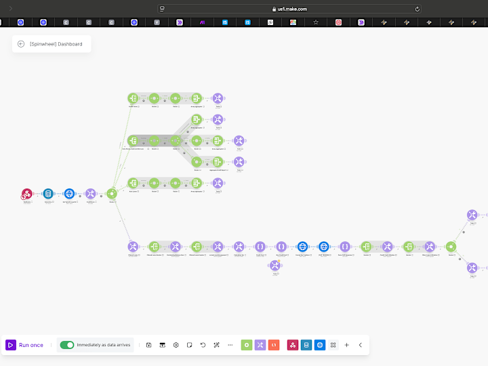Image resolution: width=488 pixels, height=366 pixels.
Task: Select the teal Data store module
Action: 48,194
